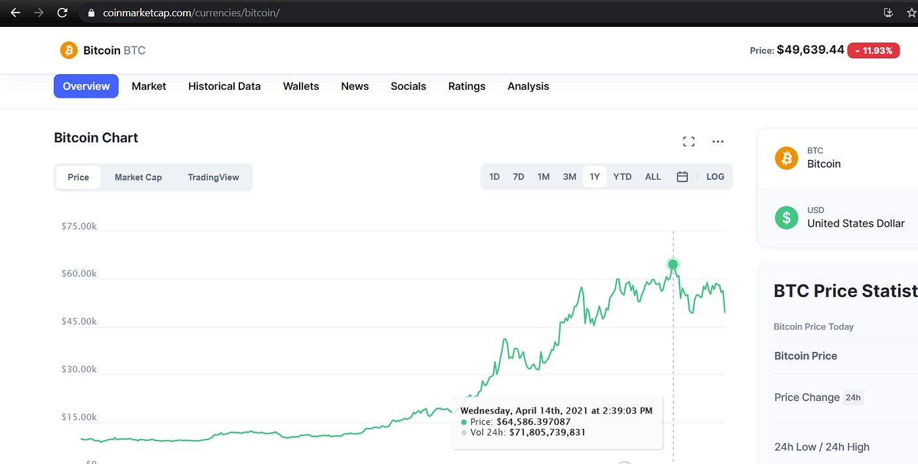Open the Market tab
The width and height of the screenshot is (918, 464).
pos(149,86)
